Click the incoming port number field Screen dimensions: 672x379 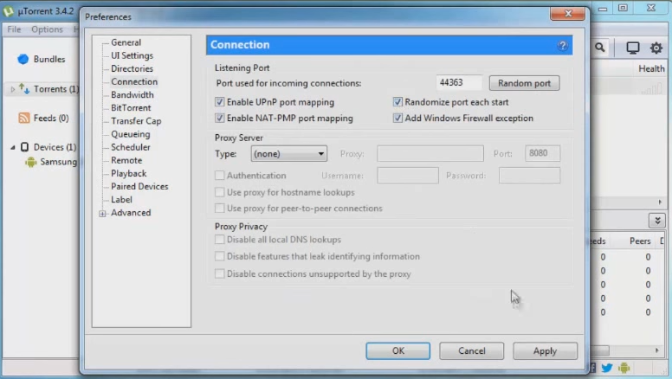point(459,83)
